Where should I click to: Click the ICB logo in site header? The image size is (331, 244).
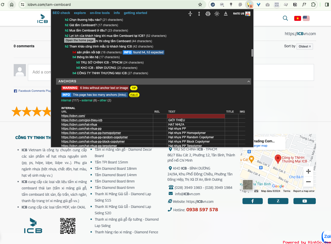[x=42, y=18]
